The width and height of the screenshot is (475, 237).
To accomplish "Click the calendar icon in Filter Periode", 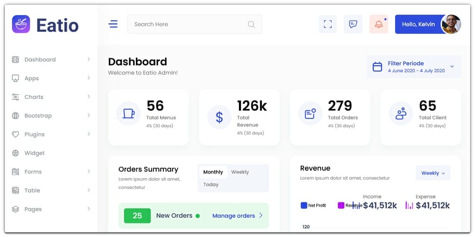I will pyautogui.click(x=377, y=67).
